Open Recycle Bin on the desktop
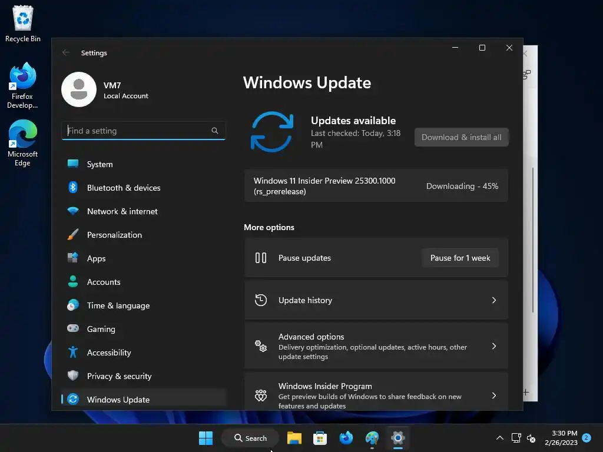 click(23, 24)
